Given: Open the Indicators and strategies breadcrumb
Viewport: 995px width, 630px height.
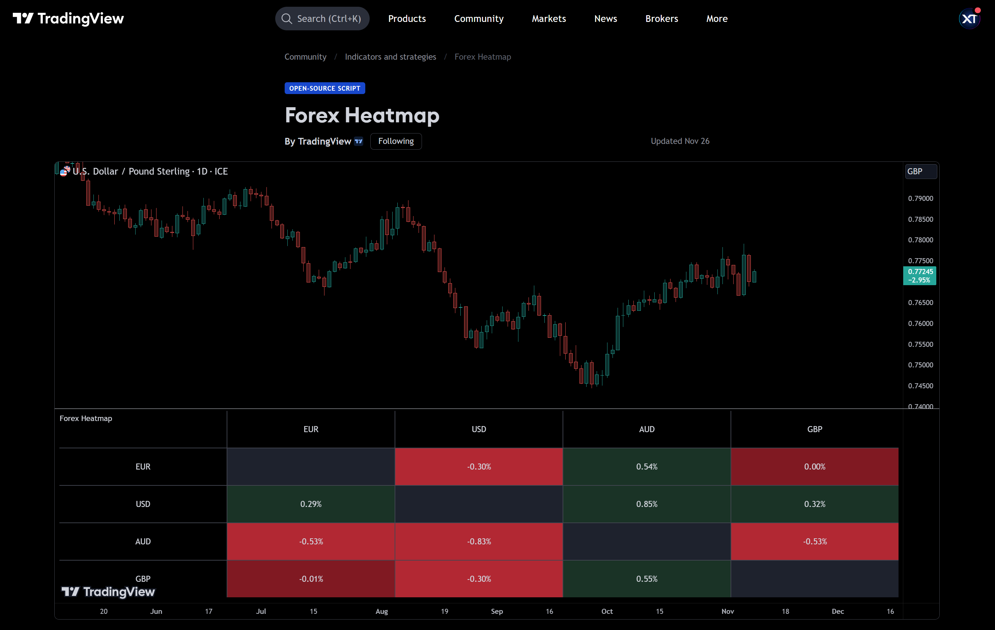Looking at the screenshot, I should pos(390,57).
